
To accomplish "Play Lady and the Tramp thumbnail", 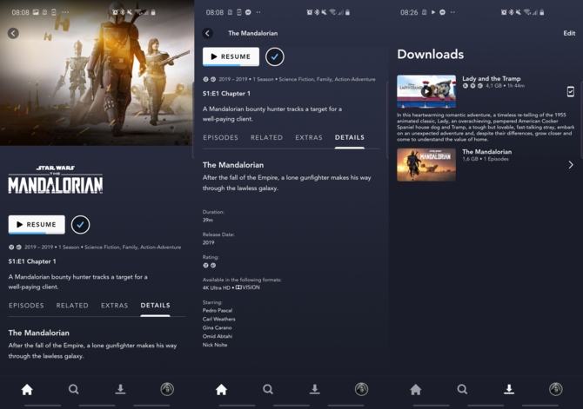I will [426, 91].
